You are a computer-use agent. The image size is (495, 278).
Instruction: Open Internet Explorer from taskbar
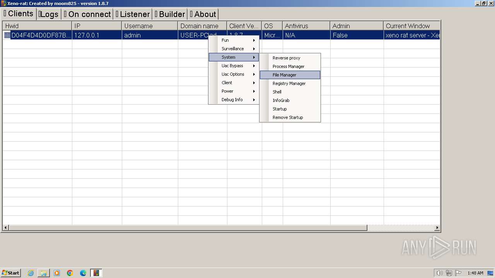(x=31, y=273)
